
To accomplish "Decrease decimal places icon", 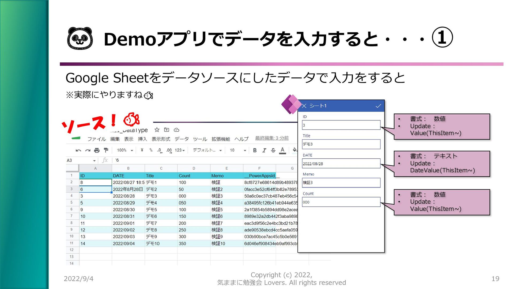I will pos(160,150).
